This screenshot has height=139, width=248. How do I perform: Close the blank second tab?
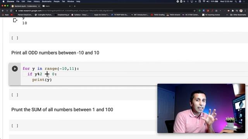[70, 6]
